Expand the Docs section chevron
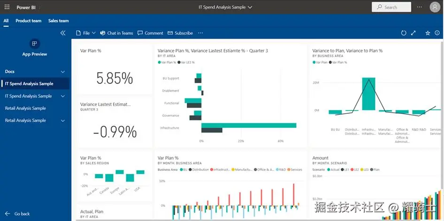 [63, 72]
